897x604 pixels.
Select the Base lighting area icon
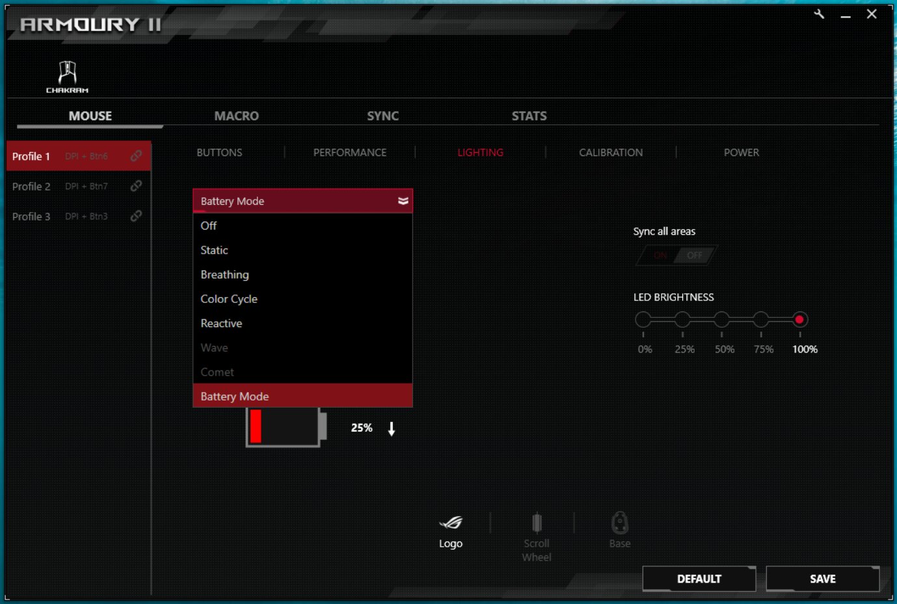(620, 522)
